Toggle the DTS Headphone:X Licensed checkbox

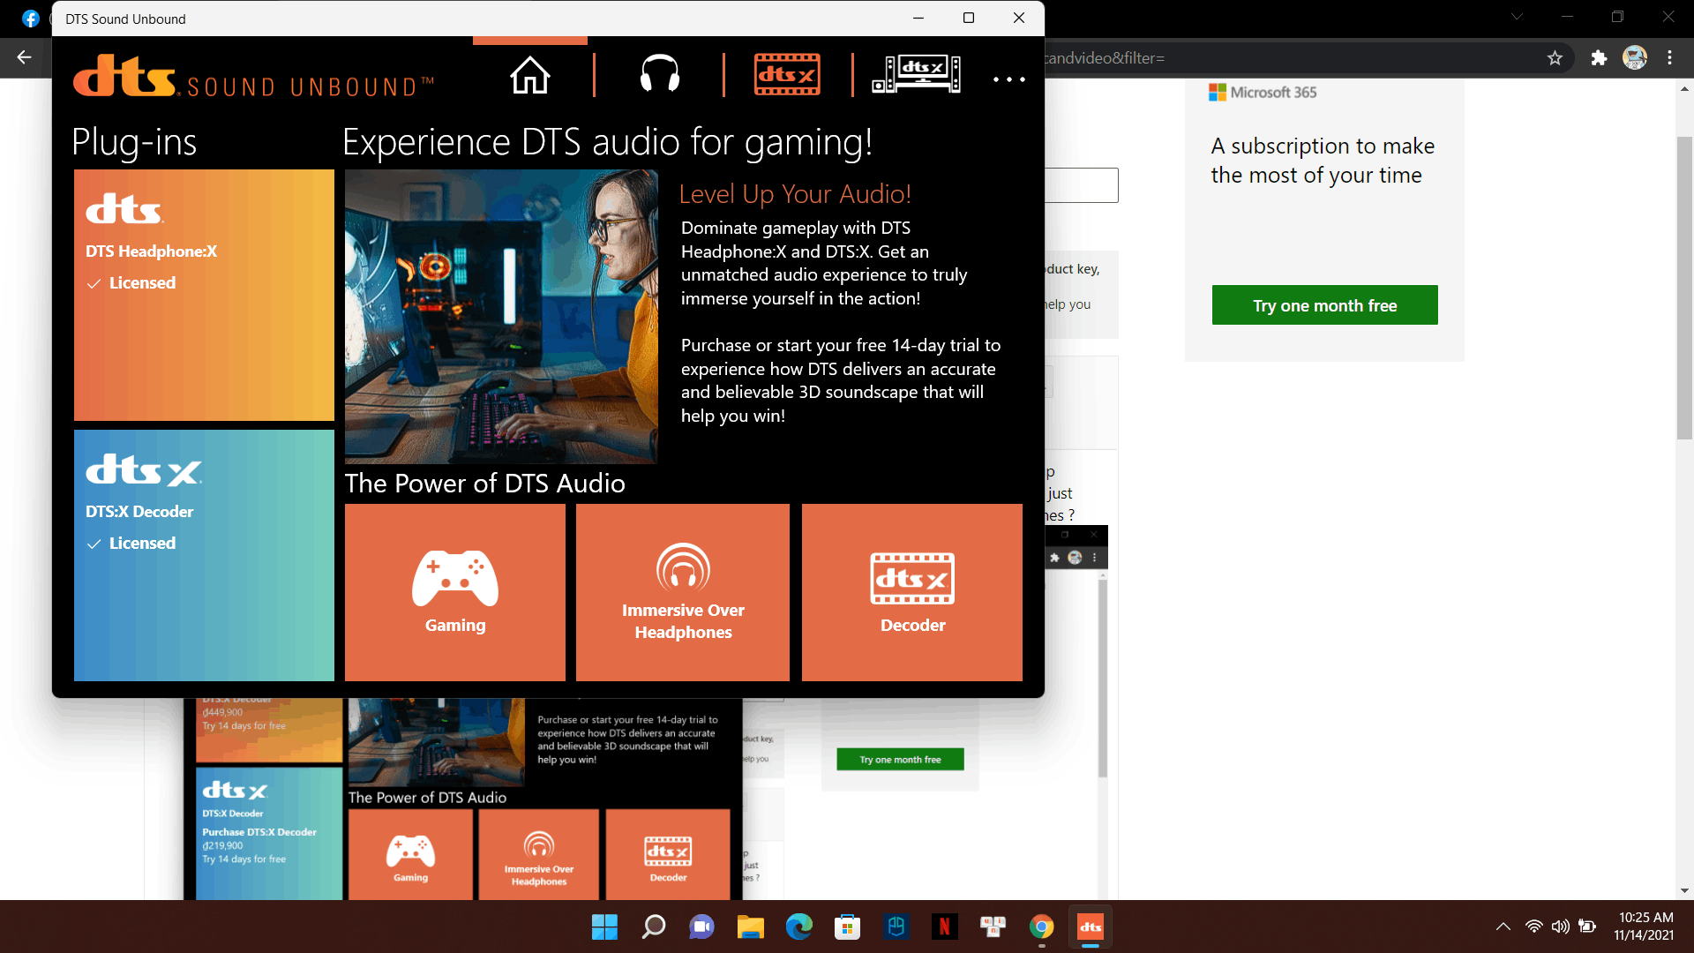point(94,282)
